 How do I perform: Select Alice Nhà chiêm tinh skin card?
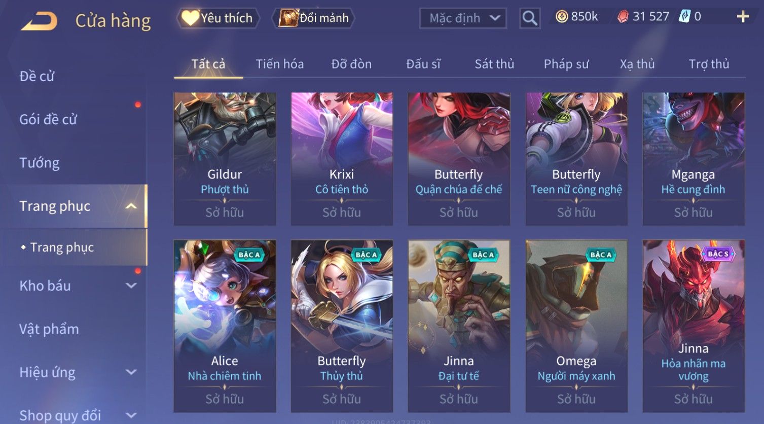pos(225,326)
